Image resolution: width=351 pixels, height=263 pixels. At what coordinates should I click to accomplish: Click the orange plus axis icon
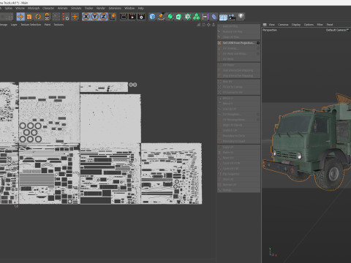[x=75, y=17]
